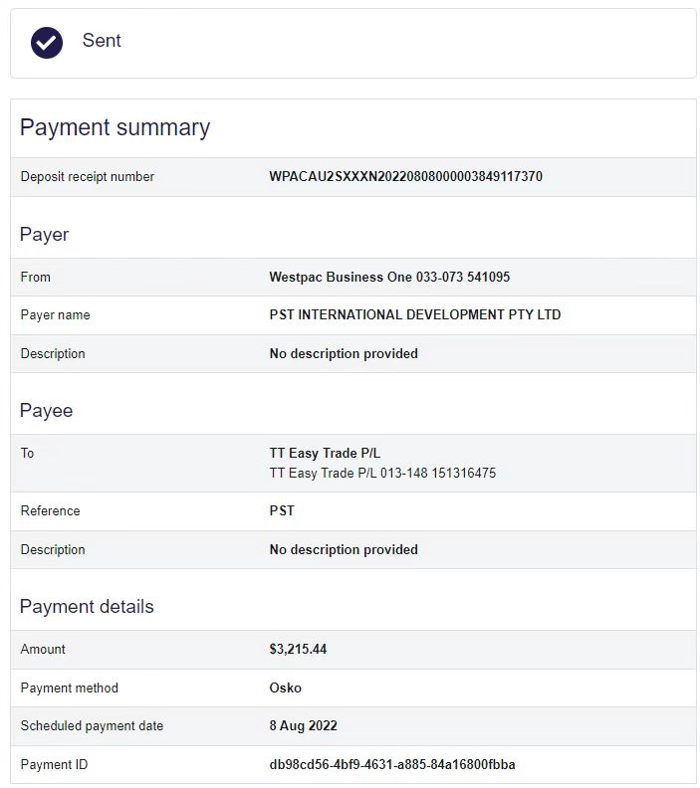The height and width of the screenshot is (788, 700).
Task: Click the Payment details heading
Action: coord(87,607)
